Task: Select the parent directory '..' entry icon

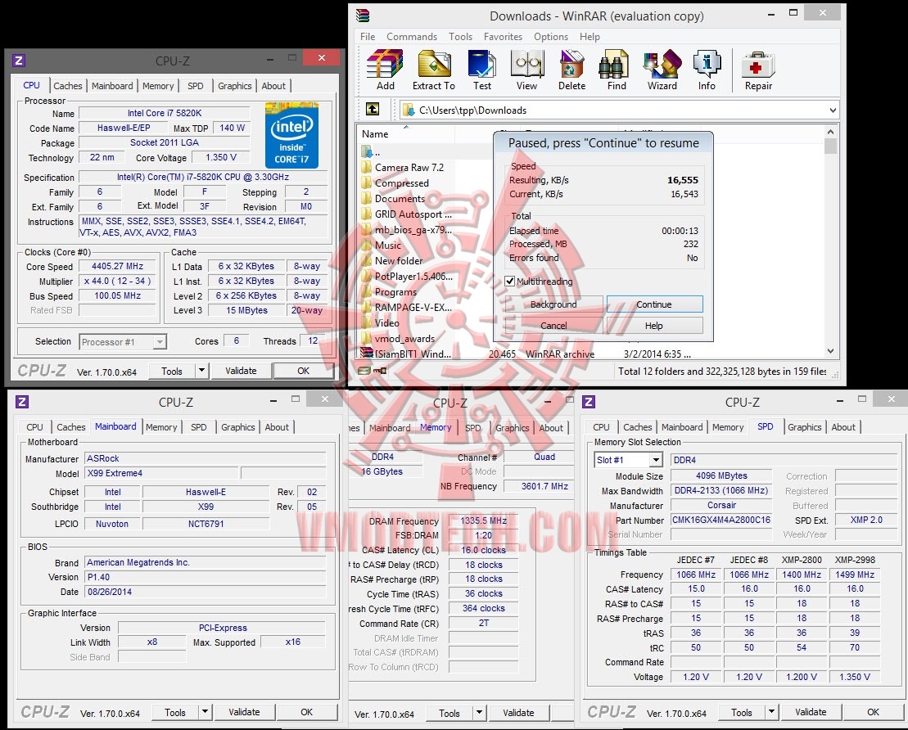Action: point(366,151)
